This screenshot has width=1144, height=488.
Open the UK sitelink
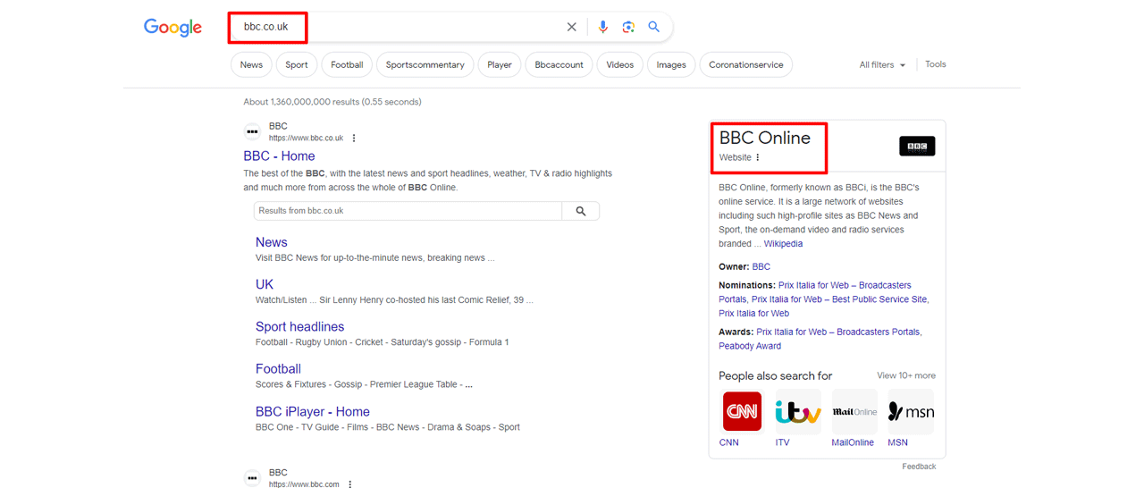[265, 284]
